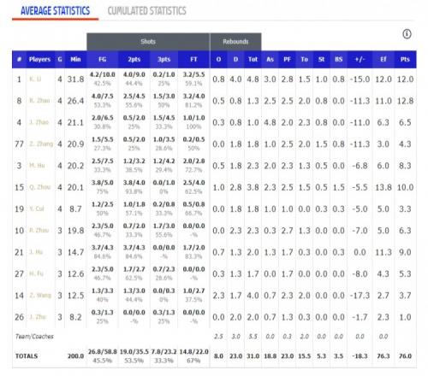
Task: Click the Players column header
Action: (39, 59)
